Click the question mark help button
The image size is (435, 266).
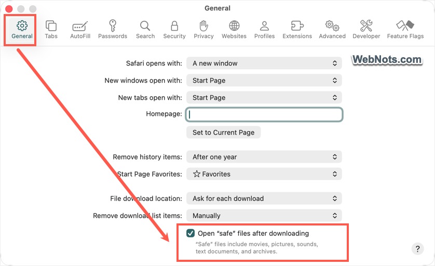417,249
